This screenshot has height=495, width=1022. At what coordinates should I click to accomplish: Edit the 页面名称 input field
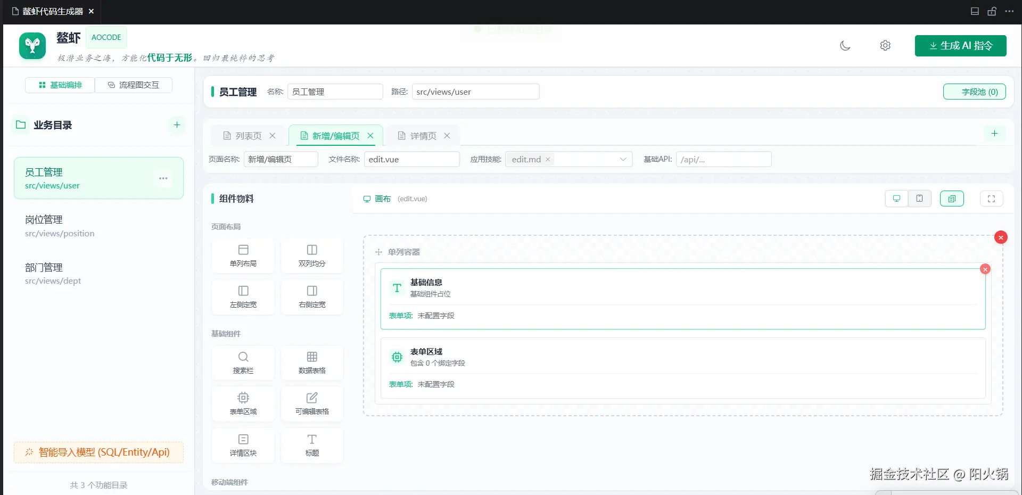click(x=281, y=159)
